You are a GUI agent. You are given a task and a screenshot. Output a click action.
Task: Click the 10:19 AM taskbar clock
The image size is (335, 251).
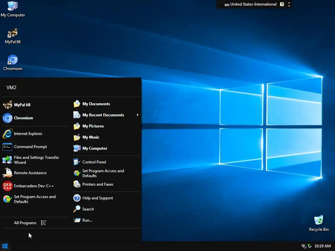322,246
